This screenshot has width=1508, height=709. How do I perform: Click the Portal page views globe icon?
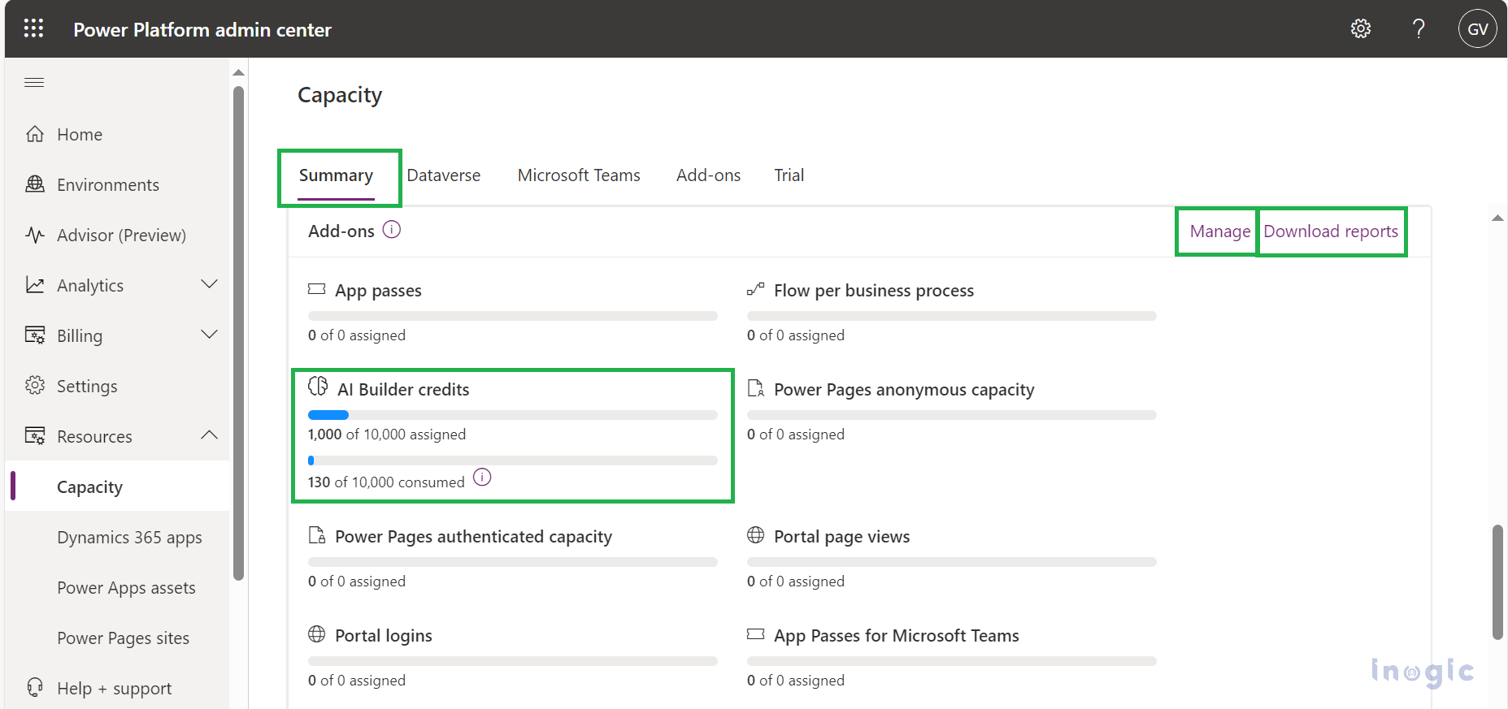(756, 535)
